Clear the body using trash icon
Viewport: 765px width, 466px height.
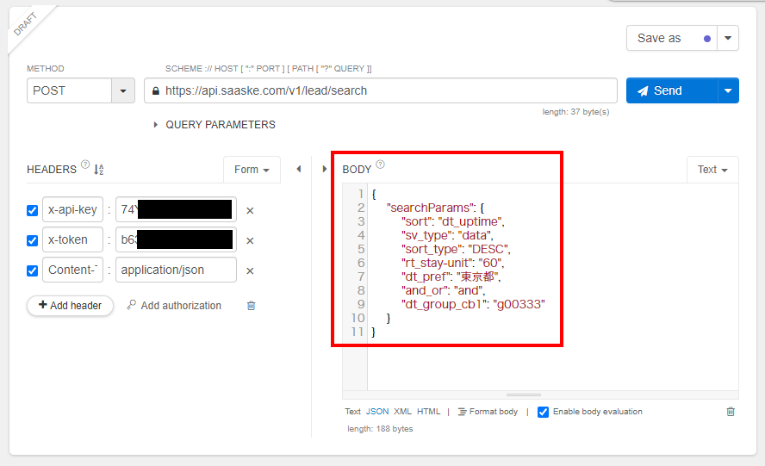[731, 412]
